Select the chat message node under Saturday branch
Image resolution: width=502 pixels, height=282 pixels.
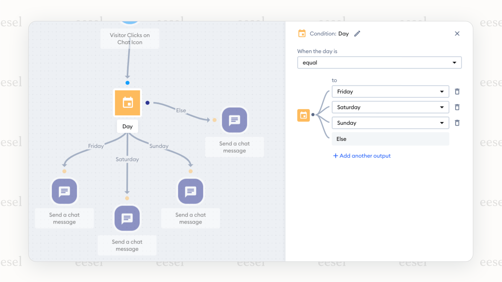point(127,218)
